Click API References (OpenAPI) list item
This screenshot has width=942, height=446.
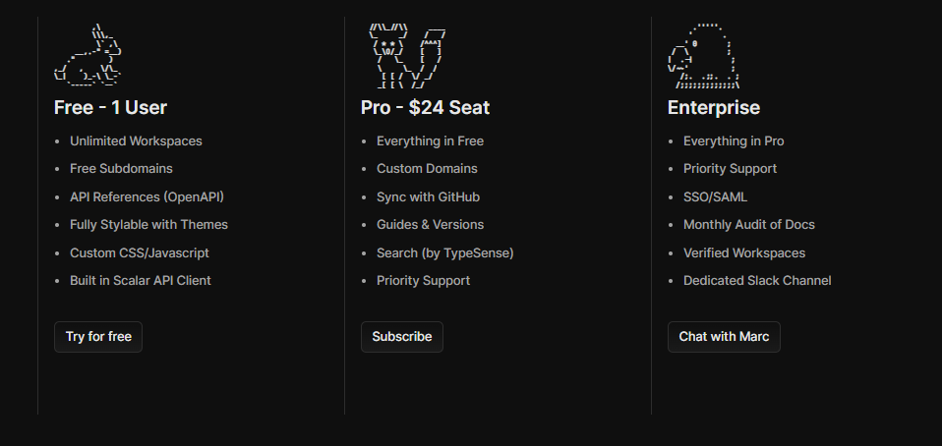tap(147, 196)
